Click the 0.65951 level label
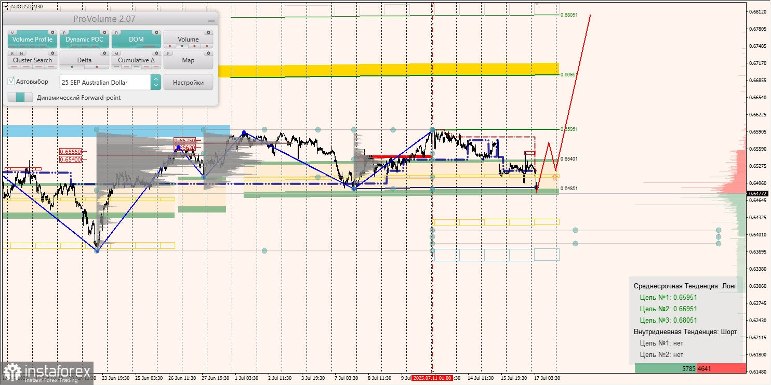The height and width of the screenshot is (385, 771). click(569, 129)
